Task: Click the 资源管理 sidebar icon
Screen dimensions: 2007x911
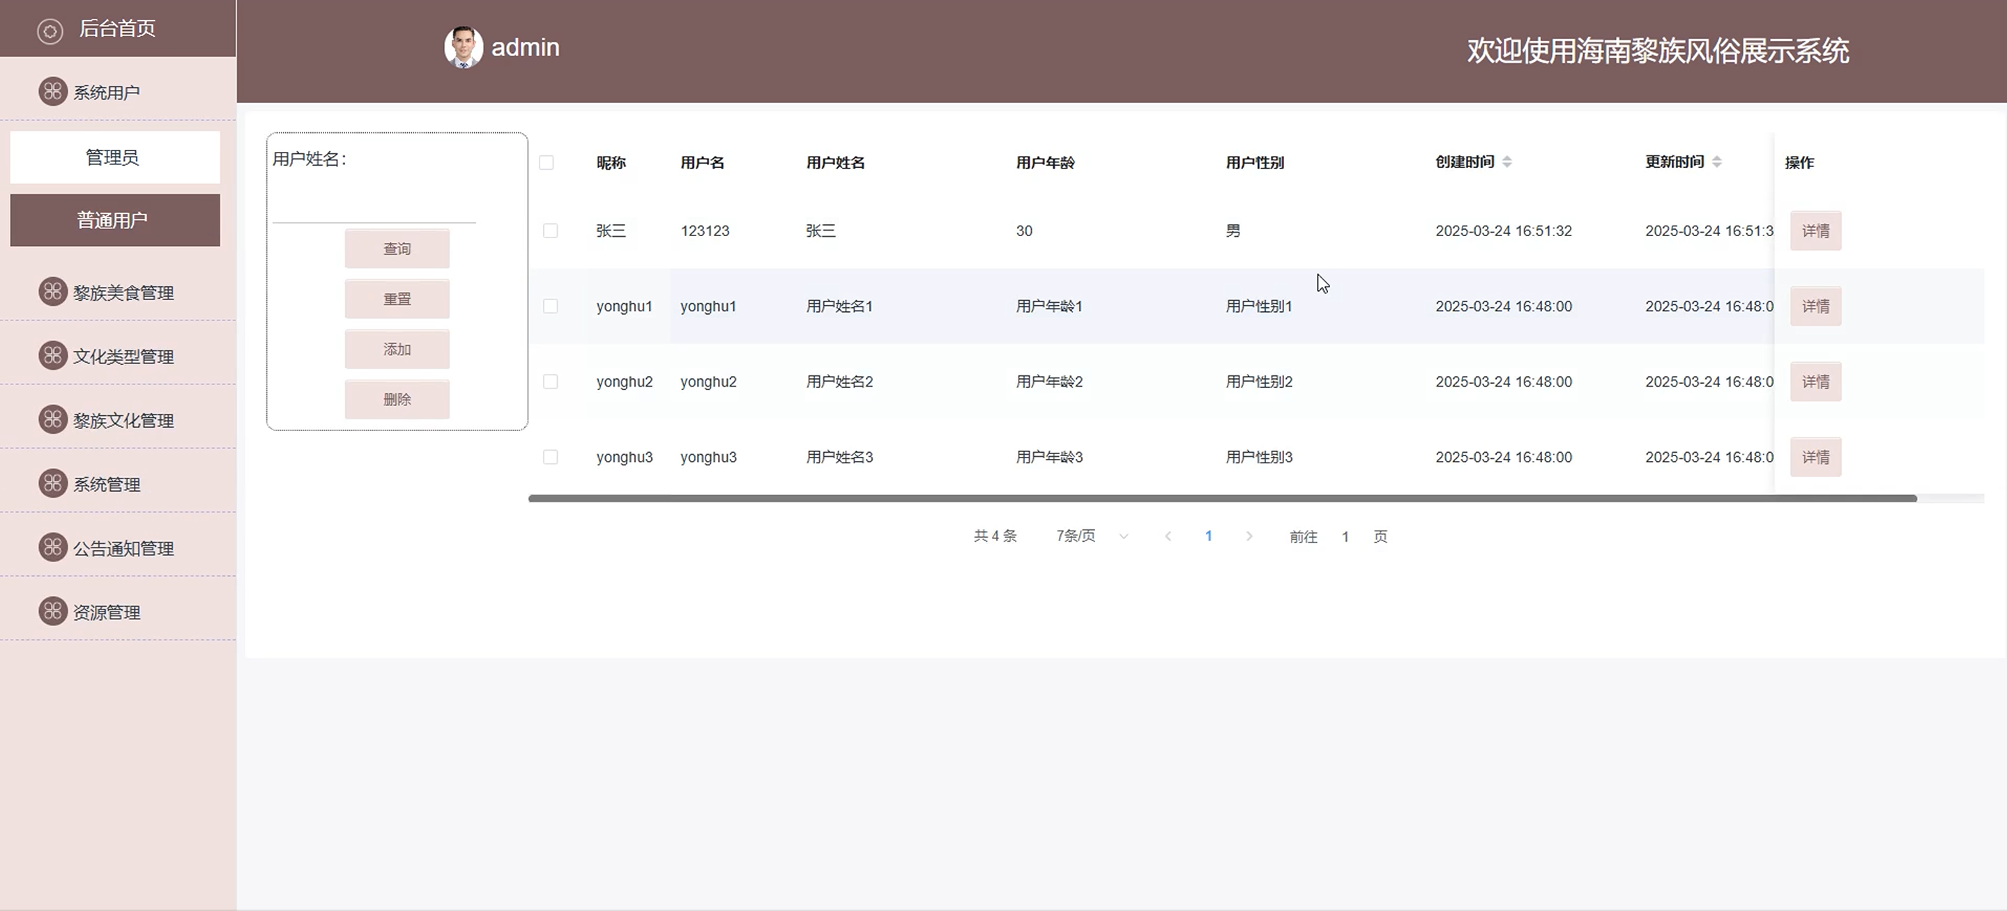Action: [52, 612]
